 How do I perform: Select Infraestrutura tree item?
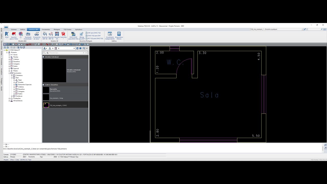point(18,101)
